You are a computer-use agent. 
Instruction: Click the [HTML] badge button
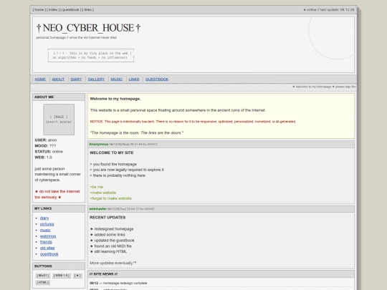43,282
